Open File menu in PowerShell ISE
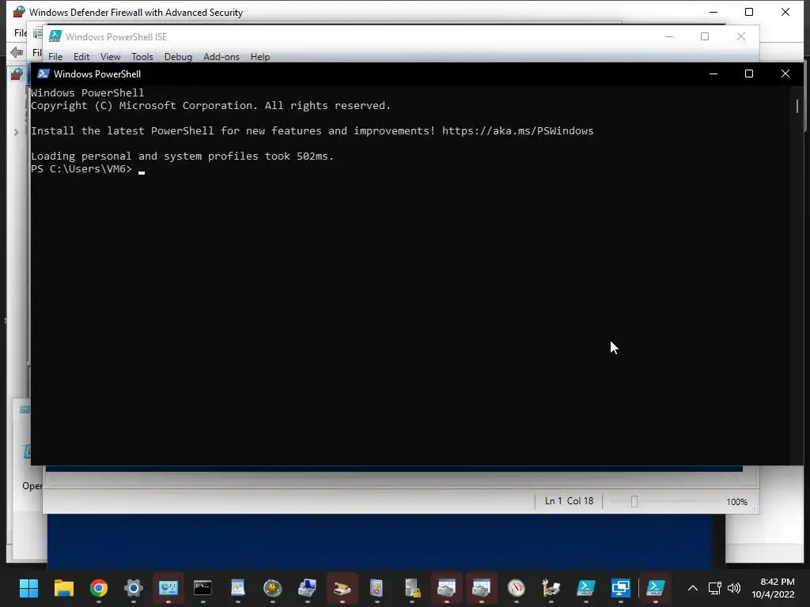 55,57
